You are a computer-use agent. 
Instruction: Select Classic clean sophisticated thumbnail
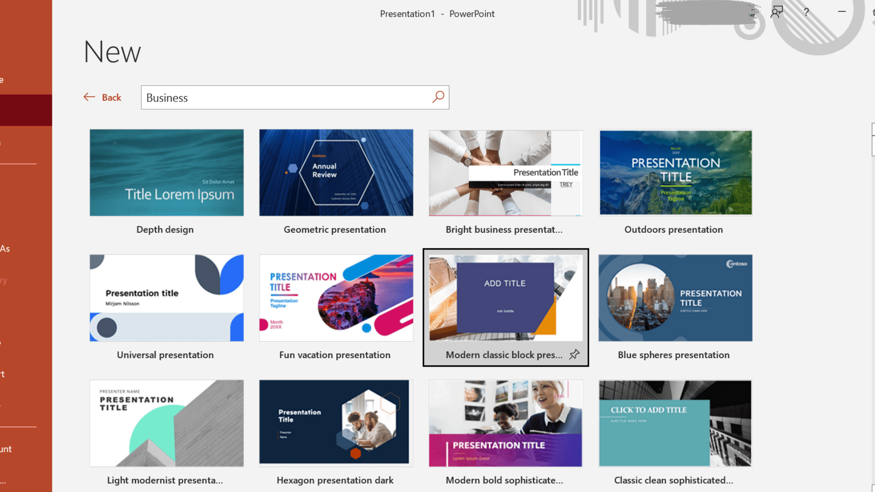675,423
